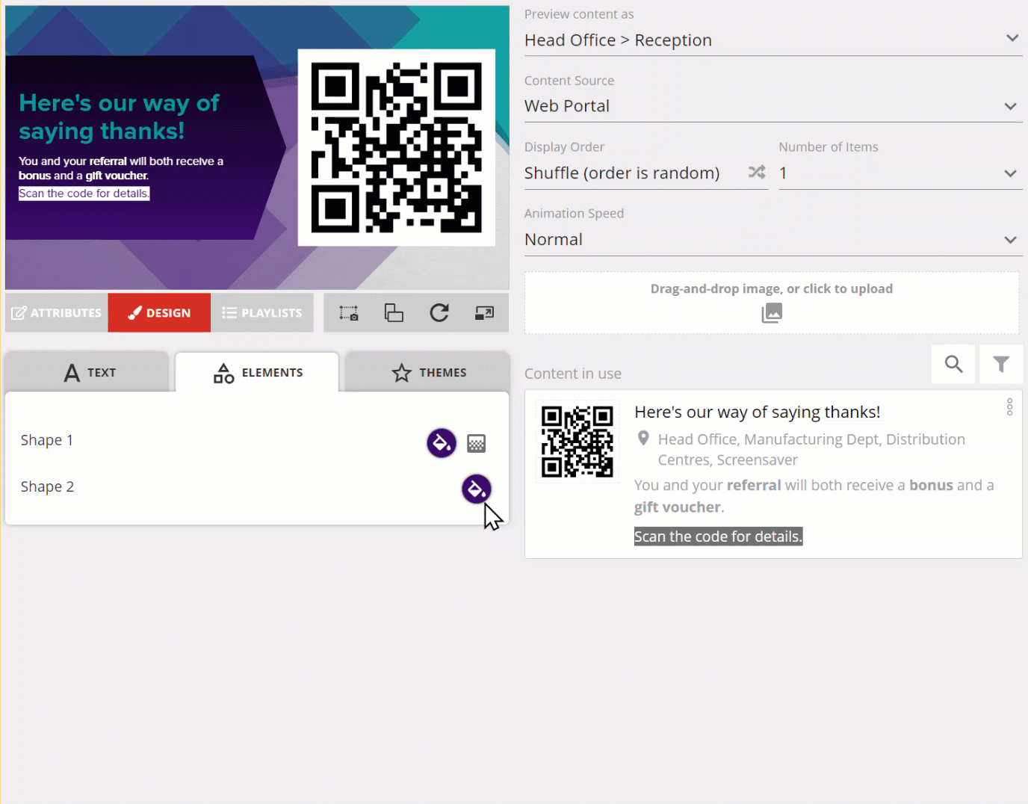Click the layer arrange toolbar icon

point(394,313)
